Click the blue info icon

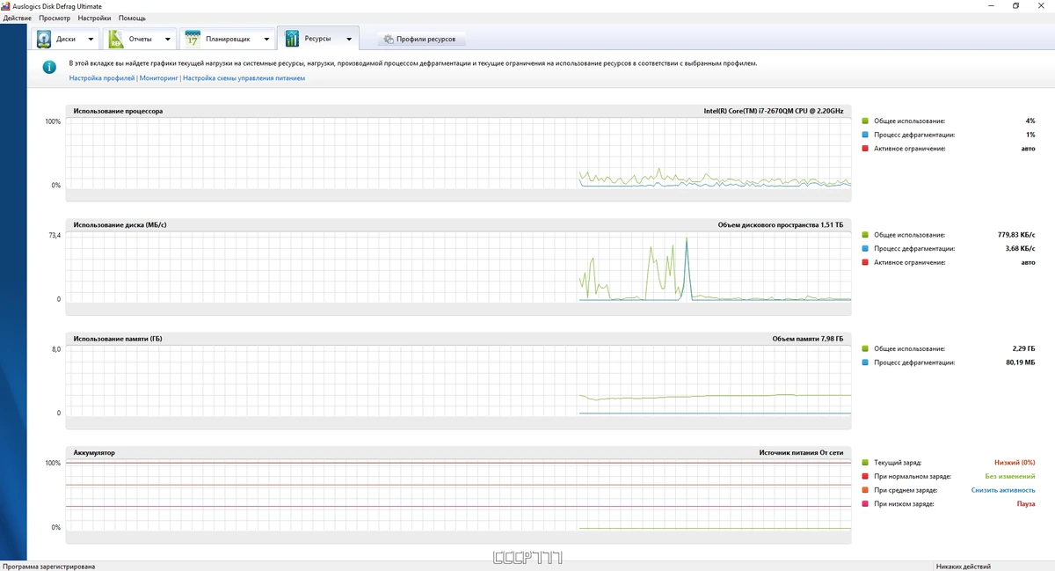[50, 65]
